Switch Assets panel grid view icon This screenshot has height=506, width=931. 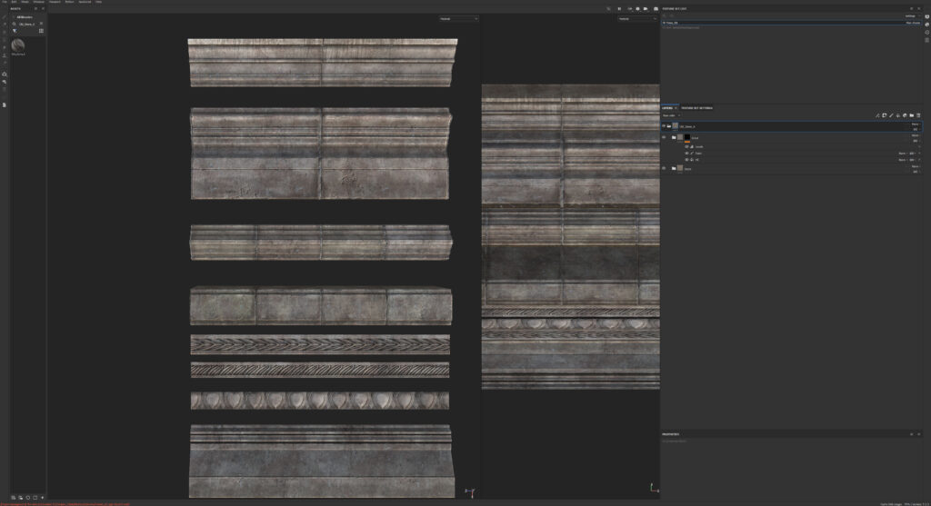[41, 31]
